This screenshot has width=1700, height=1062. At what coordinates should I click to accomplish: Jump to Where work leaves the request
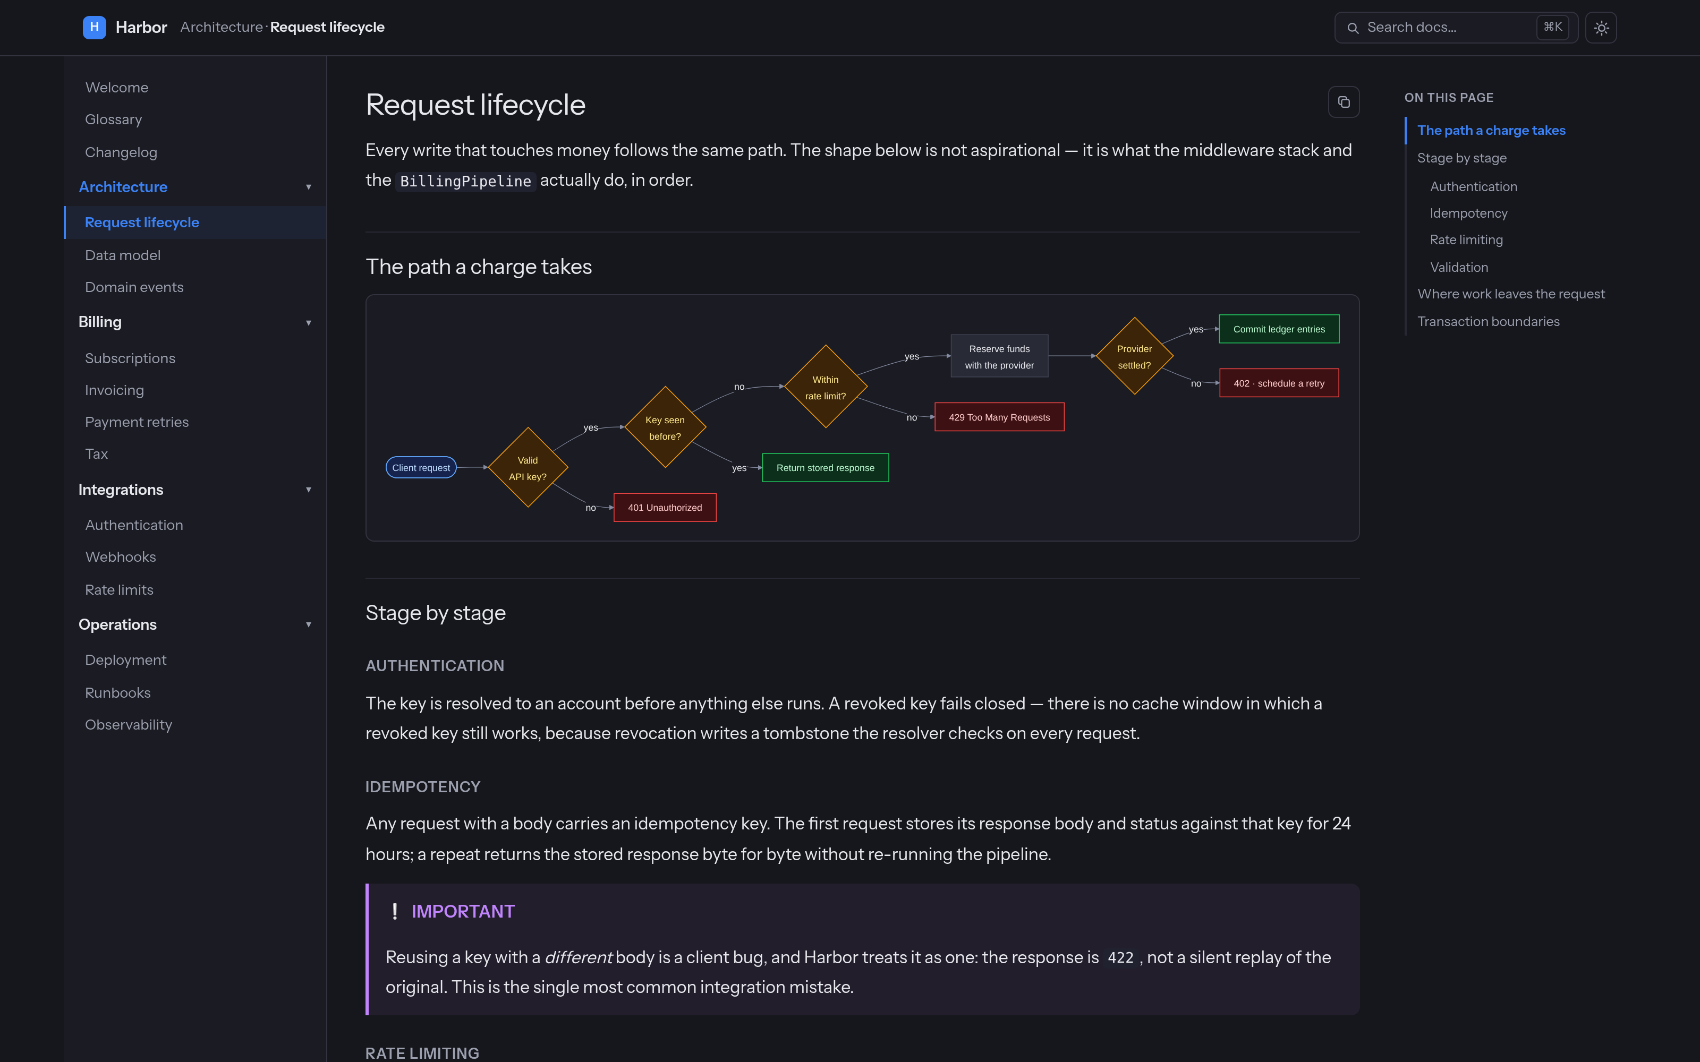pos(1511,294)
